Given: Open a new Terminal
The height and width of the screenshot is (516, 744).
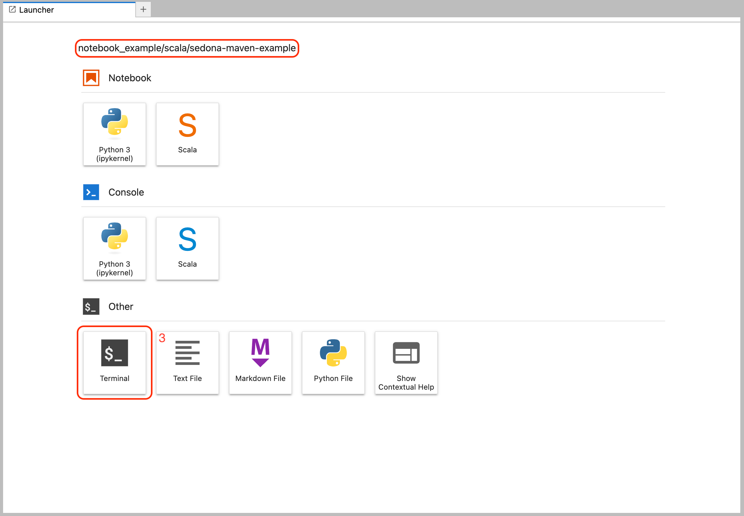Looking at the screenshot, I should (114, 362).
